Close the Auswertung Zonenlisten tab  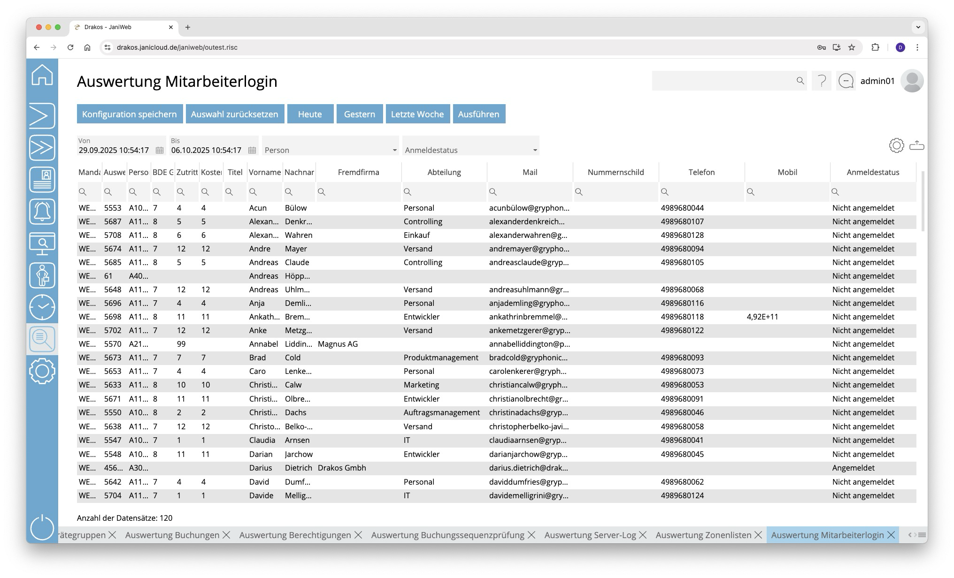(x=758, y=535)
